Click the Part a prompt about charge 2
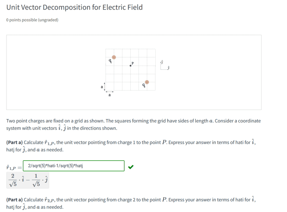287x212 pixels. point(131,203)
